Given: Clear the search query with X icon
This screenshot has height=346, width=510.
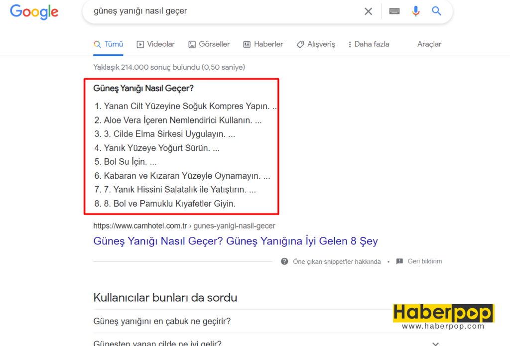Looking at the screenshot, I should coord(368,11).
